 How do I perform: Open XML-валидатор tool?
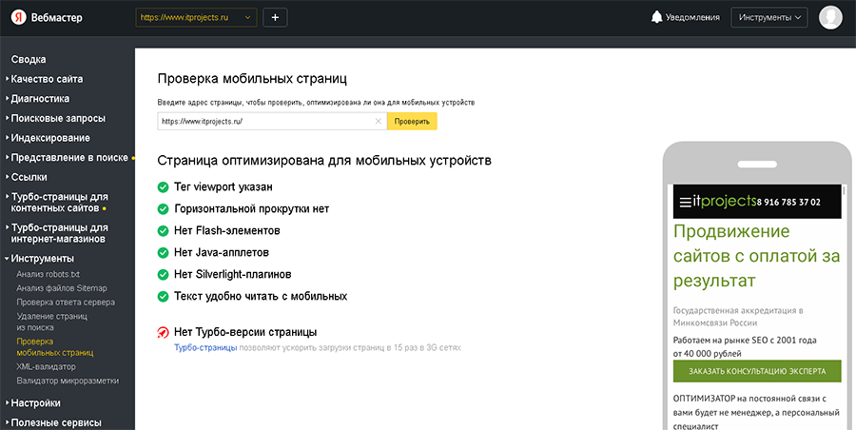(x=46, y=366)
